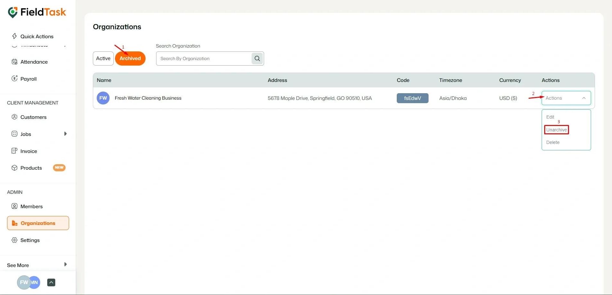The height and width of the screenshot is (295, 612).
Task: Select Organizations in sidebar
Action: (38, 223)
